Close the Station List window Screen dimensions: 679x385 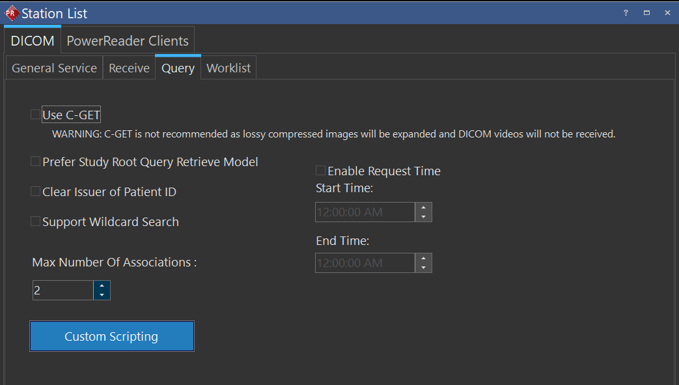pos(667,13)
